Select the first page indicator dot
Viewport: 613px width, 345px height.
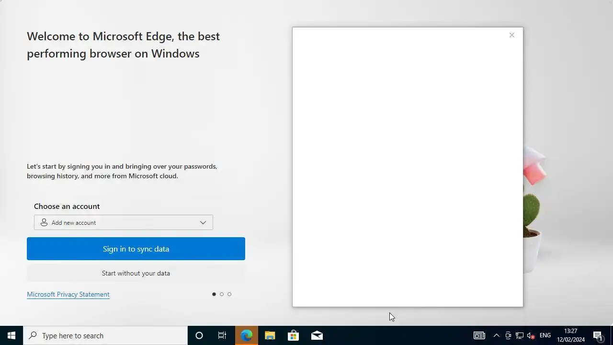[214, 294]
